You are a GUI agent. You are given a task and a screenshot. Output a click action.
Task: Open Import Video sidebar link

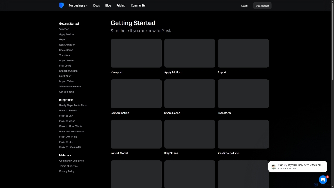[x=66, y=81]
